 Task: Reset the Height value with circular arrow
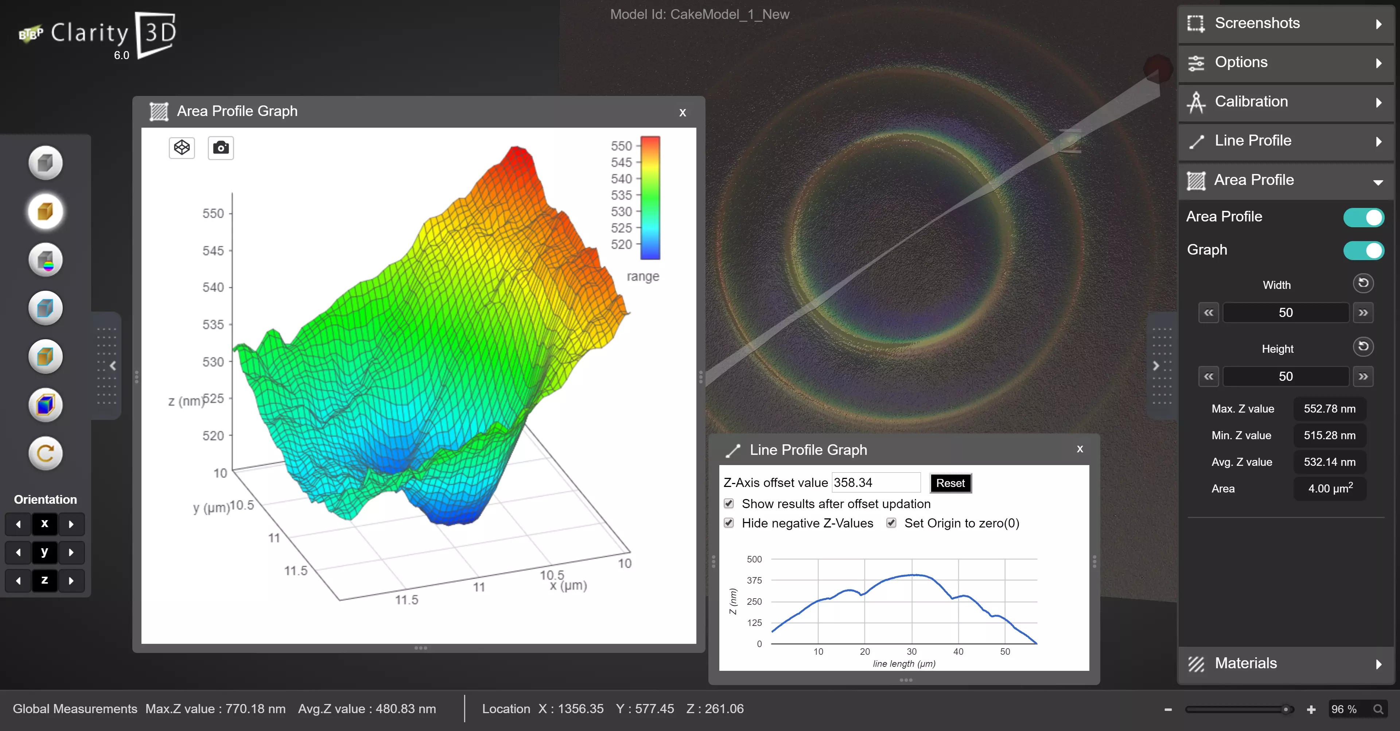click(x=1362, y=347)
